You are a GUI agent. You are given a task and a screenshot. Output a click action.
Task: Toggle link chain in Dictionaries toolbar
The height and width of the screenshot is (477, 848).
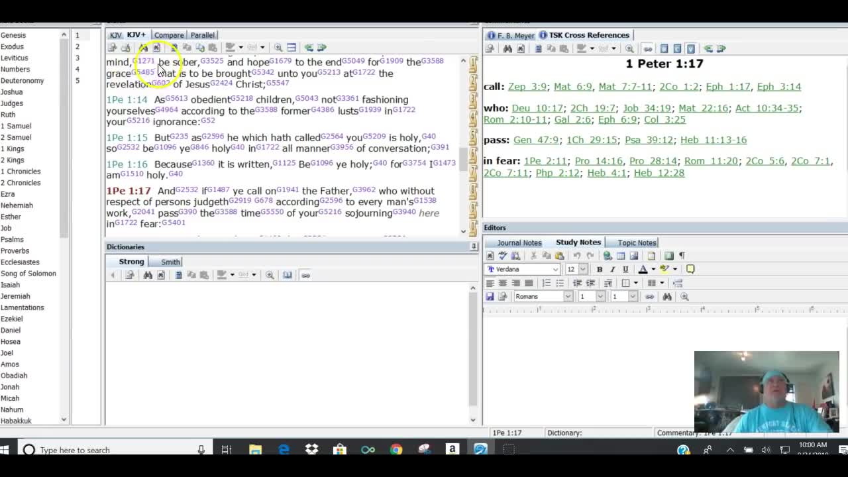305,275
